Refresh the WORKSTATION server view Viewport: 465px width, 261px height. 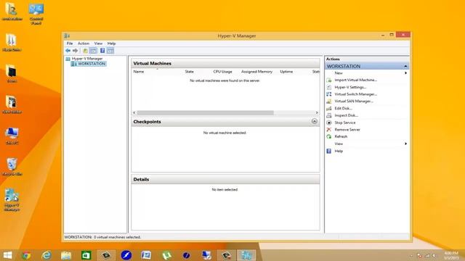coord(341,136)
